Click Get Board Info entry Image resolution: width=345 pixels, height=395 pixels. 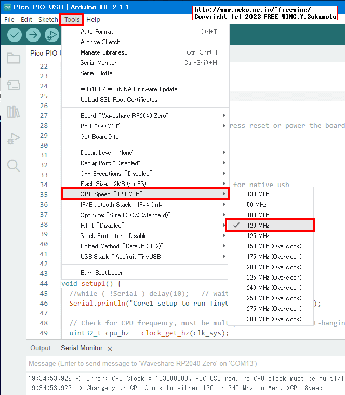point(99,136)
